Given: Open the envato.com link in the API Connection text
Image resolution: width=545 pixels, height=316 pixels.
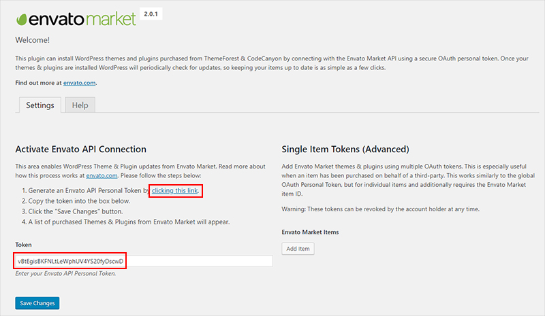Looking at the screenshot, I should tap(102, 175).
